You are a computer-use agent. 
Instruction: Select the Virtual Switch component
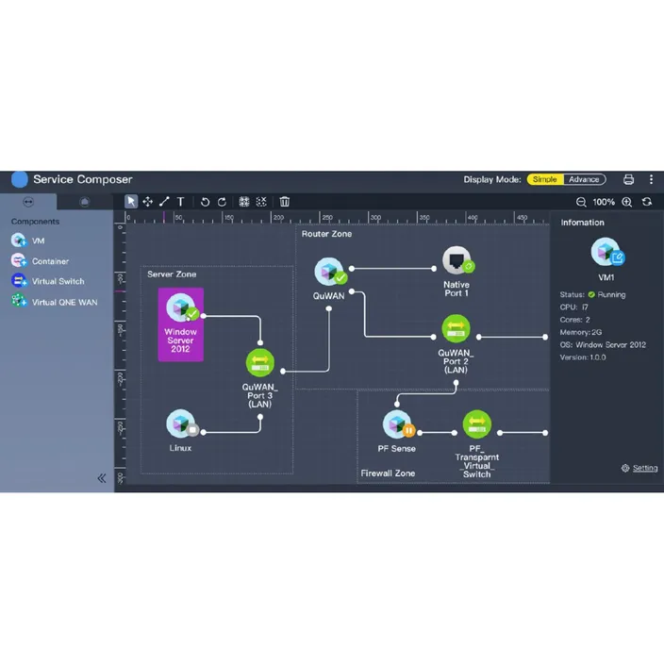[x=47, y=281]
